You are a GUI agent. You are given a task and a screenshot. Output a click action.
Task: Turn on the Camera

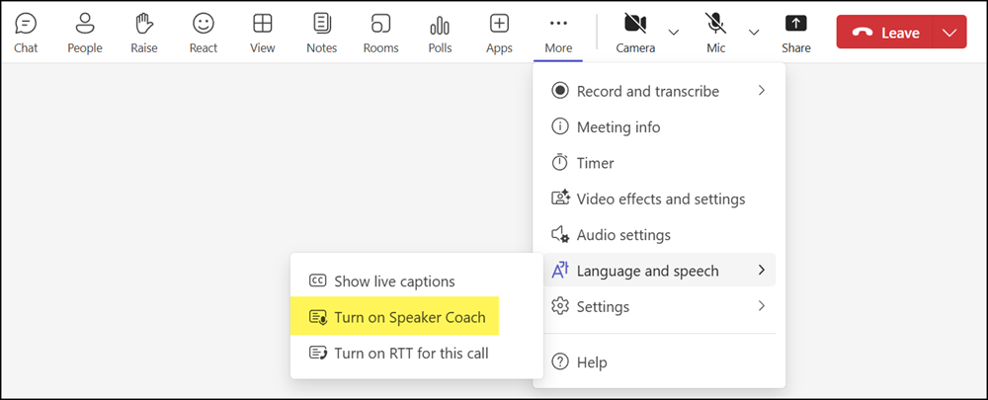tap(635, 34)
